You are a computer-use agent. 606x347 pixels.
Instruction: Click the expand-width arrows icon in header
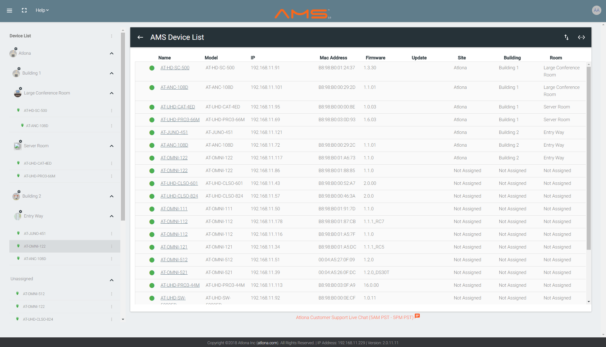(x=581, y=37)
